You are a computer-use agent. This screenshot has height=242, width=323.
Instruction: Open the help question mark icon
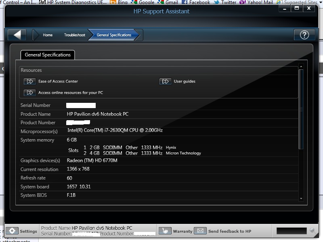(304, 35)
